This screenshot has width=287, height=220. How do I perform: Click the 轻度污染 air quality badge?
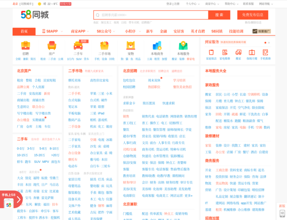click(65, 4)
